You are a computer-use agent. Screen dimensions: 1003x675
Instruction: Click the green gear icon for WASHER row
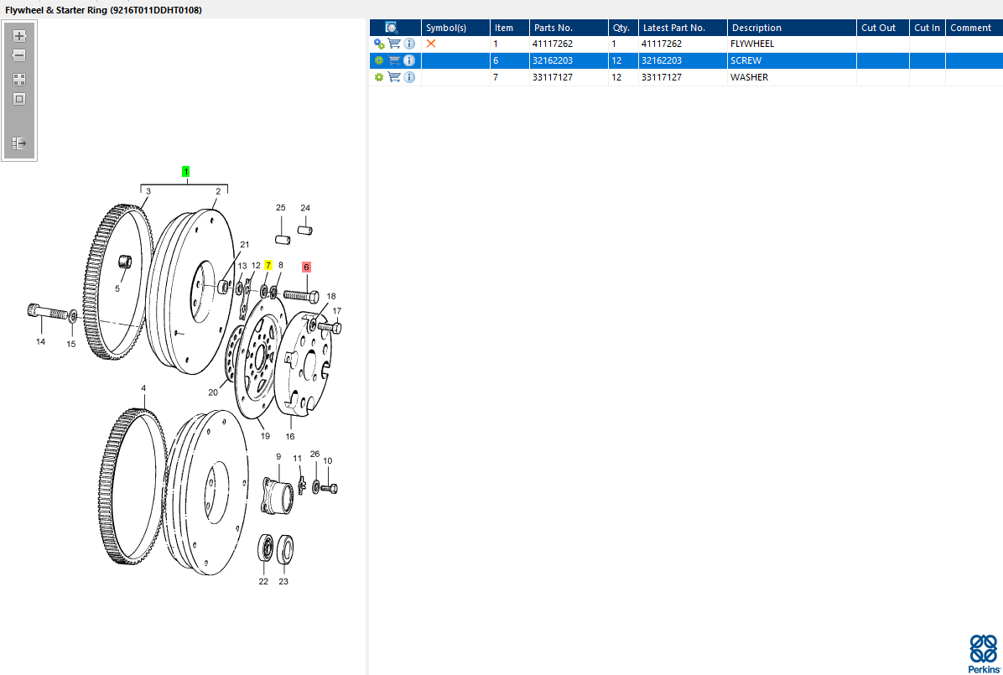tap(379, 77)
